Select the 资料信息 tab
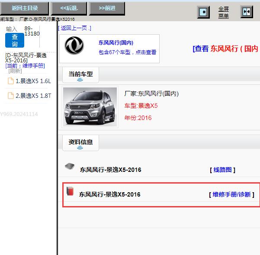The width and height of the screenshot is (260, 255). click(80, 143)
